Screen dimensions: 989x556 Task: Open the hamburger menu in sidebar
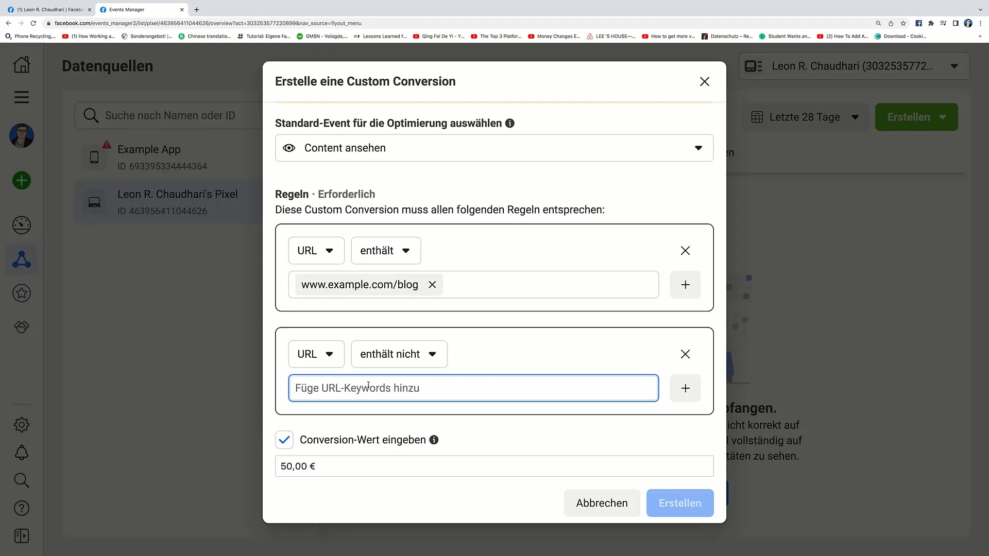coord(22,97)
